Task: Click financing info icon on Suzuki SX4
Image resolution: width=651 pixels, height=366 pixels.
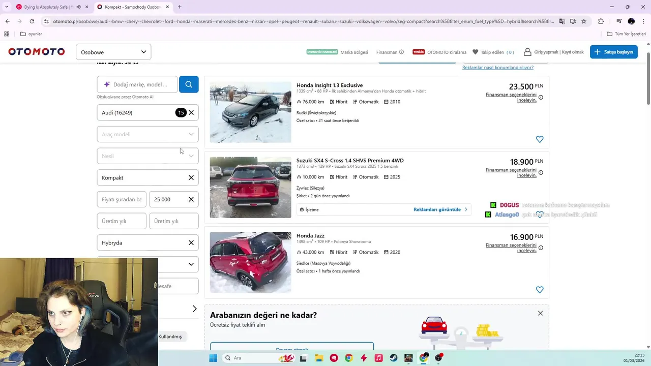Action: tap(541, 172)
